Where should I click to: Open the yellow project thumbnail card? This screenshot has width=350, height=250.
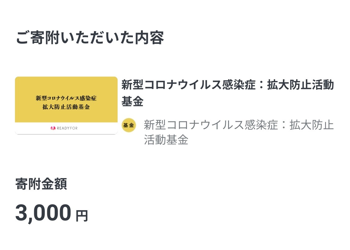point(66,106)
